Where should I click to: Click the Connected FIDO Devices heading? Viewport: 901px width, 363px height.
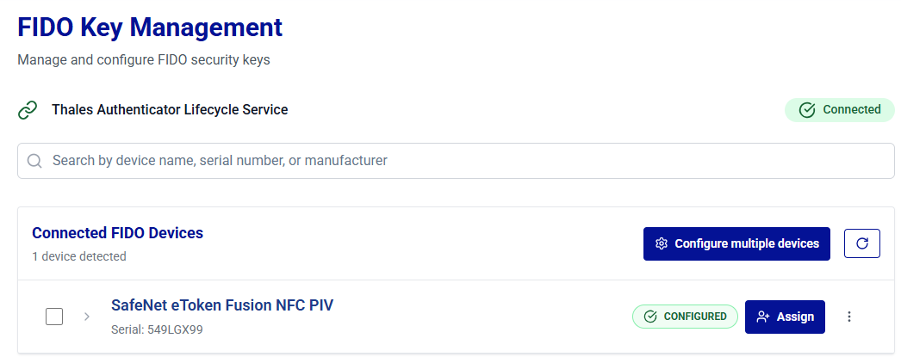(117, 233)
